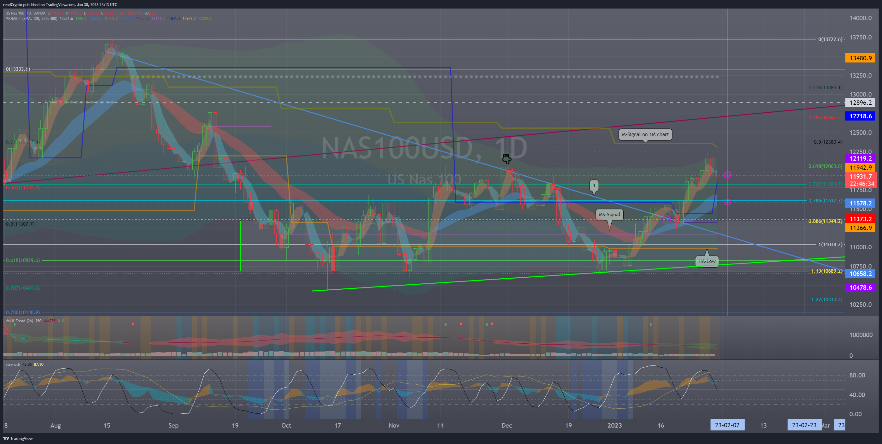Click the 0.886(11344.2) Fibonacci label

pos(825,221)
